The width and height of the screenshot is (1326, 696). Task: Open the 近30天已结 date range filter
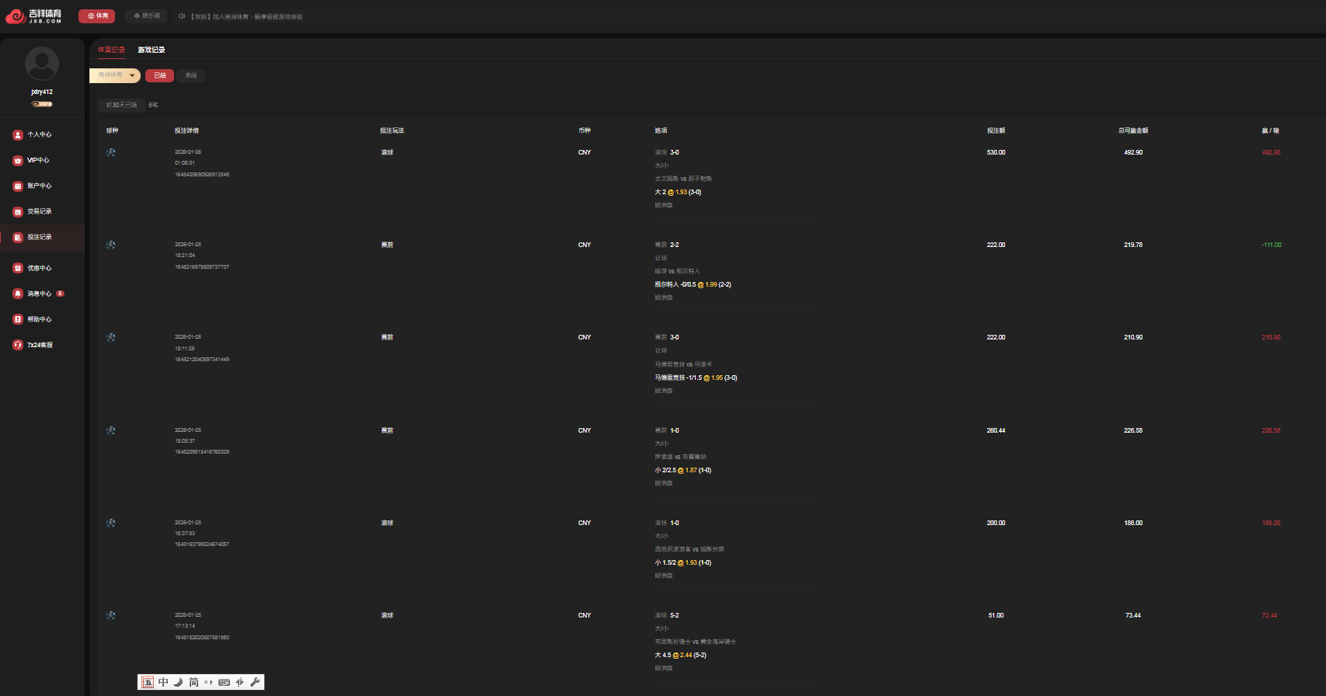click(x=121, y=105)
